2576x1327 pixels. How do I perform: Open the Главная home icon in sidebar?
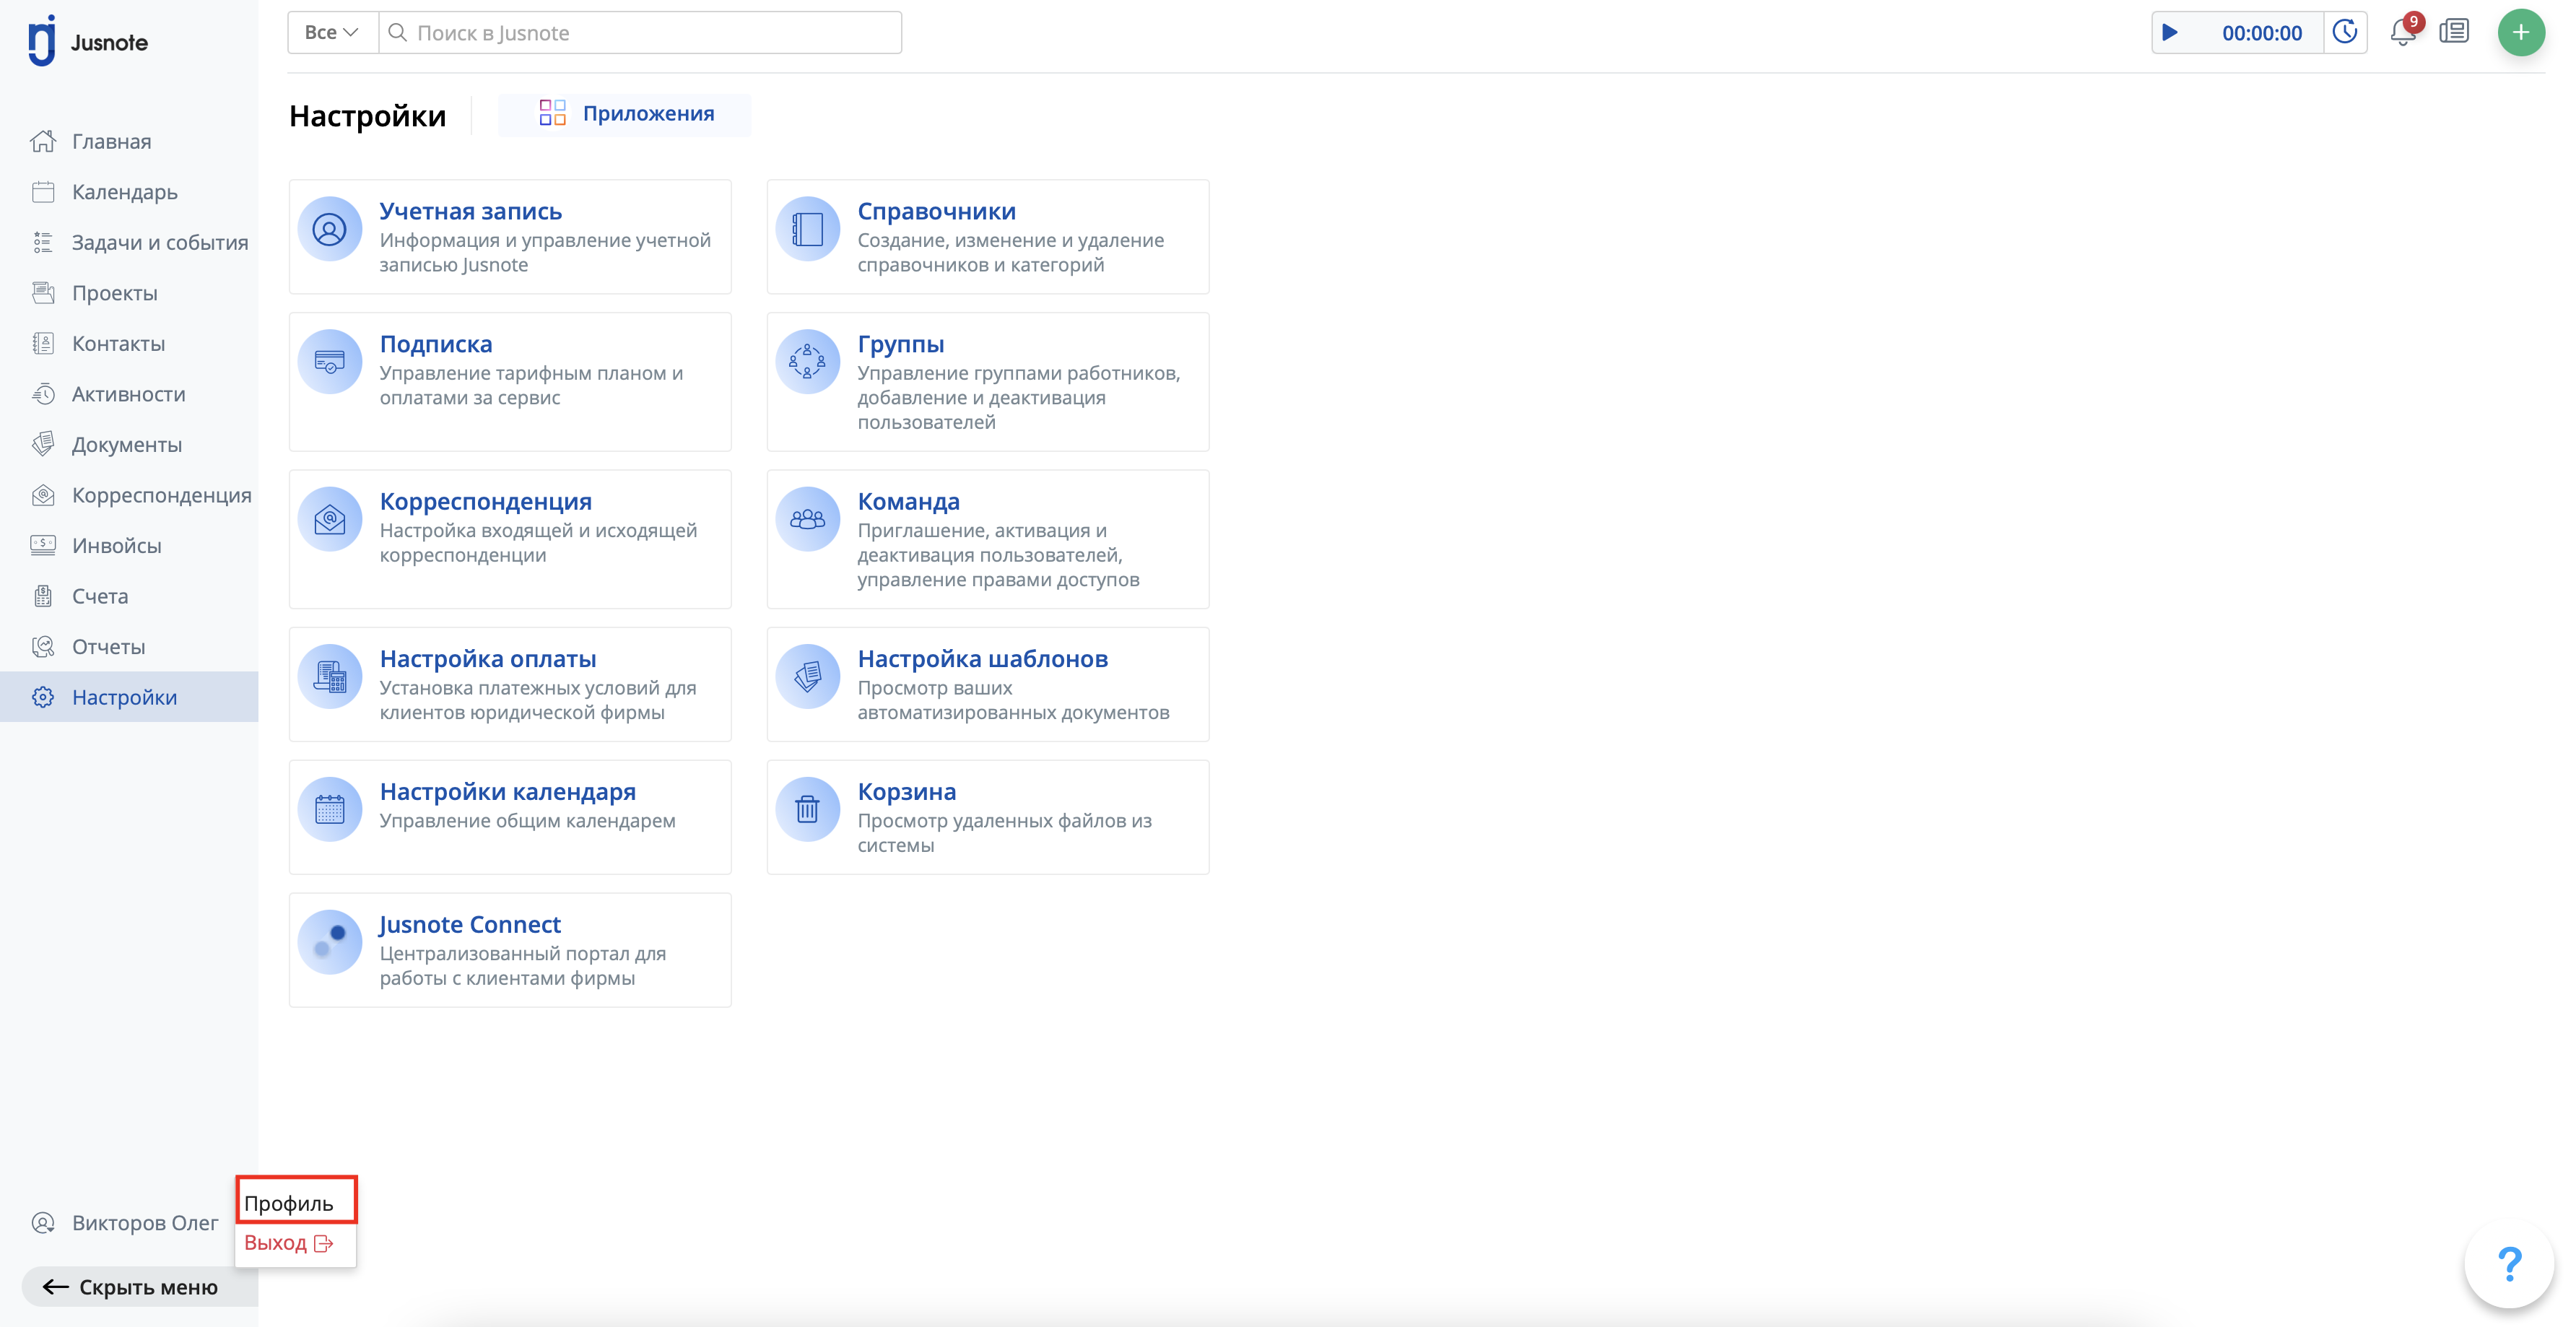[43, 141]
